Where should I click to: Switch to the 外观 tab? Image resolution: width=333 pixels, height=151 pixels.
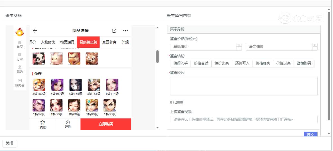click(x=125, y=42)
